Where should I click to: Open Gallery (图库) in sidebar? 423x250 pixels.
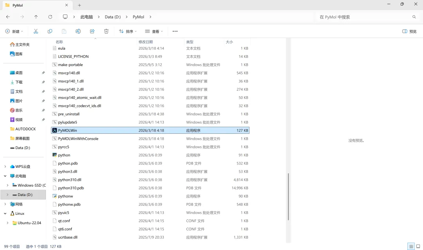pos(16,54)
